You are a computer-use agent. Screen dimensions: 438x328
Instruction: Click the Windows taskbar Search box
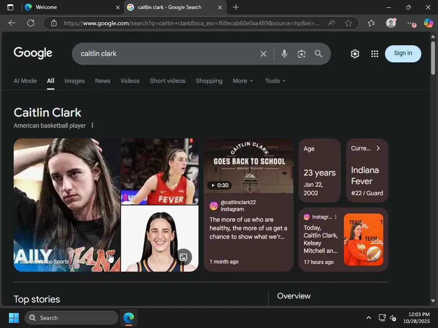tap(71, 318)
